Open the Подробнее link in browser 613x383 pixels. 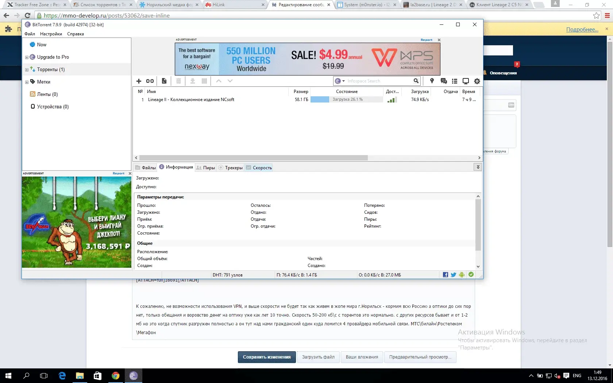point(582,30)
